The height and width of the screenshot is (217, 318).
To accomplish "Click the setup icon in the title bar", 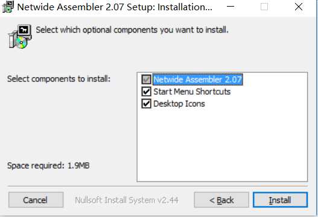I will 8,7.
